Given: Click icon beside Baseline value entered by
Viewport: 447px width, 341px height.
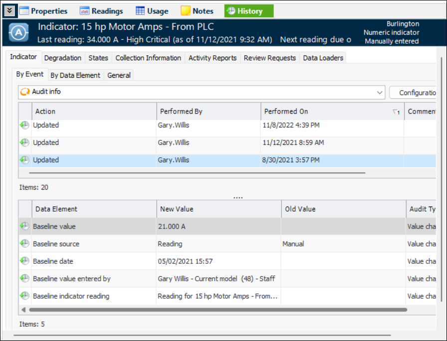Looking at the screenshot, I should [25, 278].
